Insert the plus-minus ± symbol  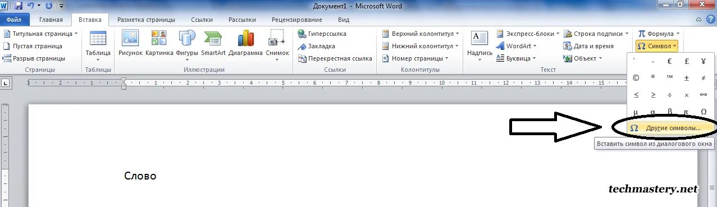tap(686, 78)
